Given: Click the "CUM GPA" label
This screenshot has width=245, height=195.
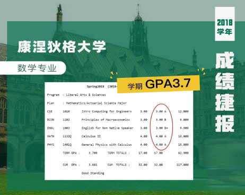Looking at the screenshot, I should pyautogui.click(x=71, y=165).
